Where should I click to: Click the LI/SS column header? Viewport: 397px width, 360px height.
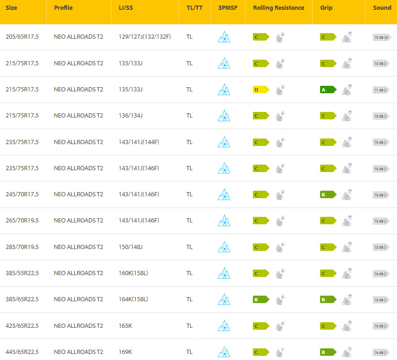tap(126, 8)
